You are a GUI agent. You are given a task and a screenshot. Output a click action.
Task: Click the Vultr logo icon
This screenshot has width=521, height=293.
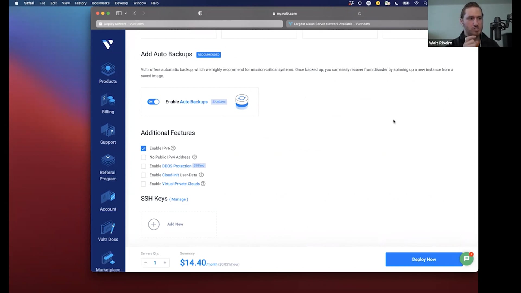click(108, 44)
